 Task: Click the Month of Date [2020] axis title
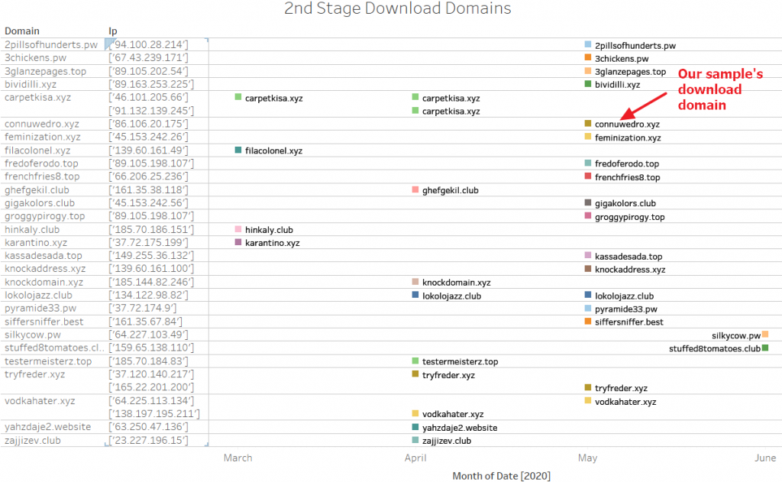pos(501,475)
